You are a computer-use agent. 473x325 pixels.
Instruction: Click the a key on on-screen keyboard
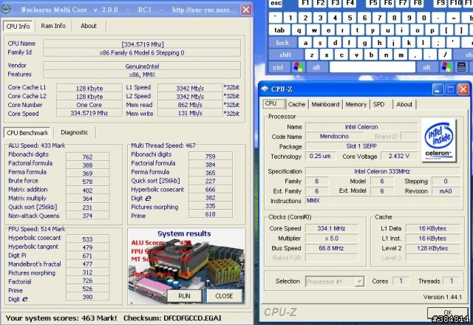click(x=305, y=43)
